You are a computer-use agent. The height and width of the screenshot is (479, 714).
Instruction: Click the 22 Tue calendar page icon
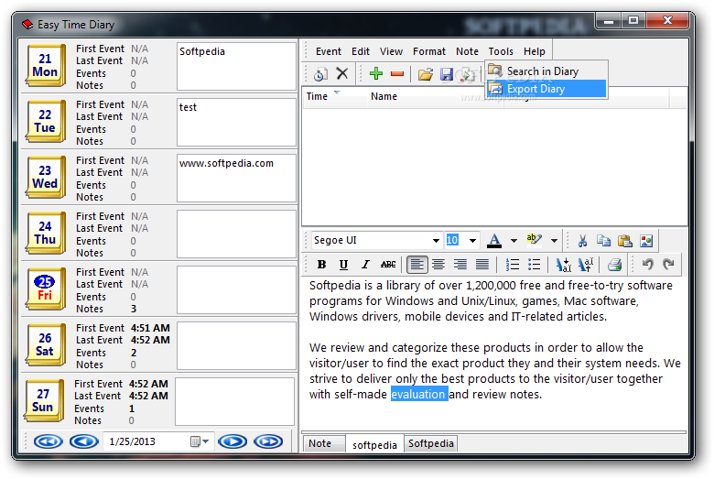pos(45,121)
